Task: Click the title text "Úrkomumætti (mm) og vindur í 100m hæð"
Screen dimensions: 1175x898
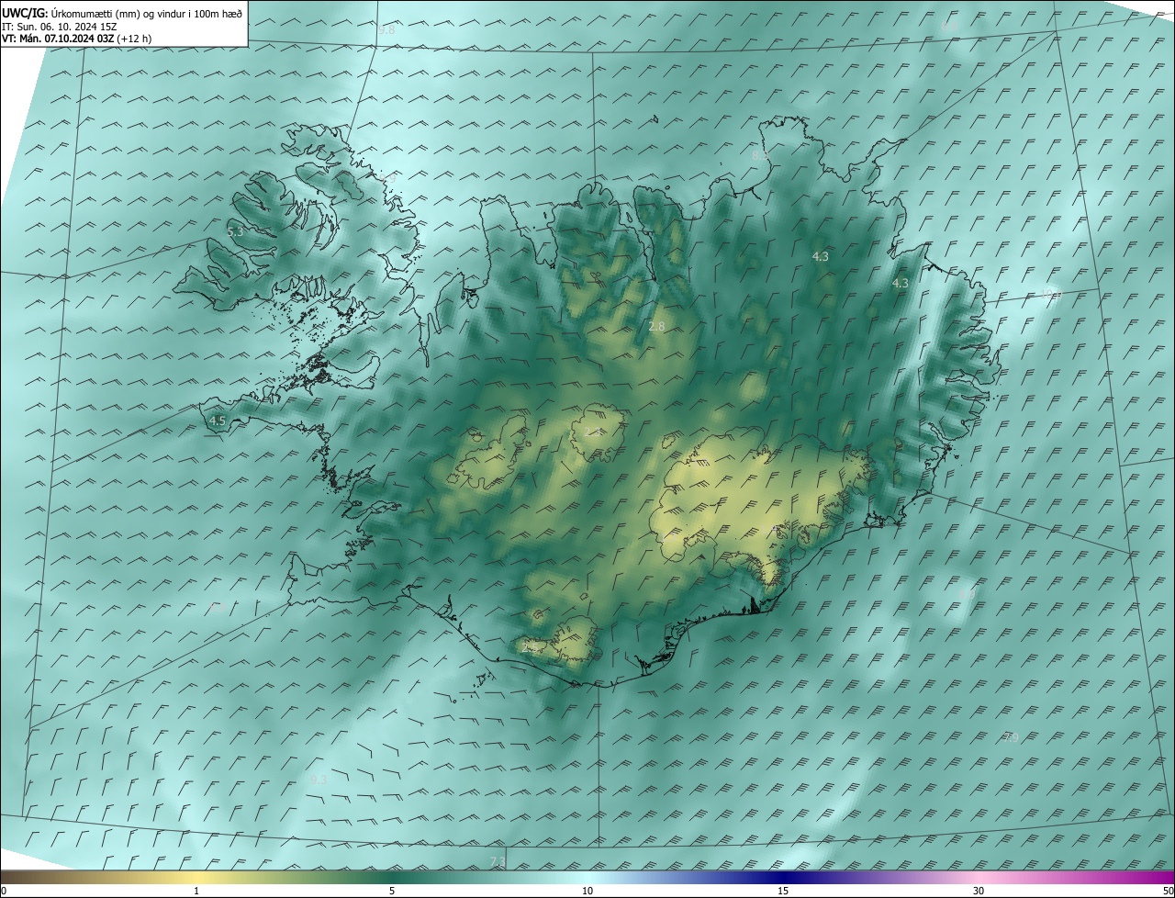Action: click(146, 15)
